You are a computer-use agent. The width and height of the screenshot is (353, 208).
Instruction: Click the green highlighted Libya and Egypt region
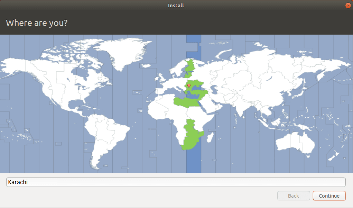(187, 102)
